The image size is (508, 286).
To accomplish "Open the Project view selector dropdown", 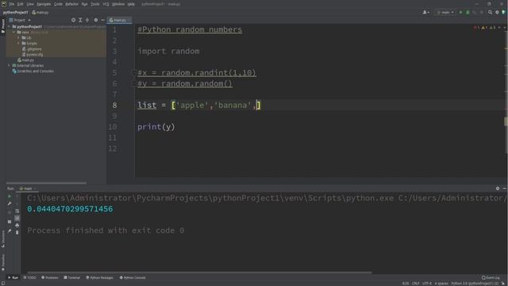I will click(x=20, y=20).
